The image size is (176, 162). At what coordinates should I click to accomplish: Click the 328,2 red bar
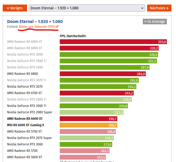coord(109,48)
